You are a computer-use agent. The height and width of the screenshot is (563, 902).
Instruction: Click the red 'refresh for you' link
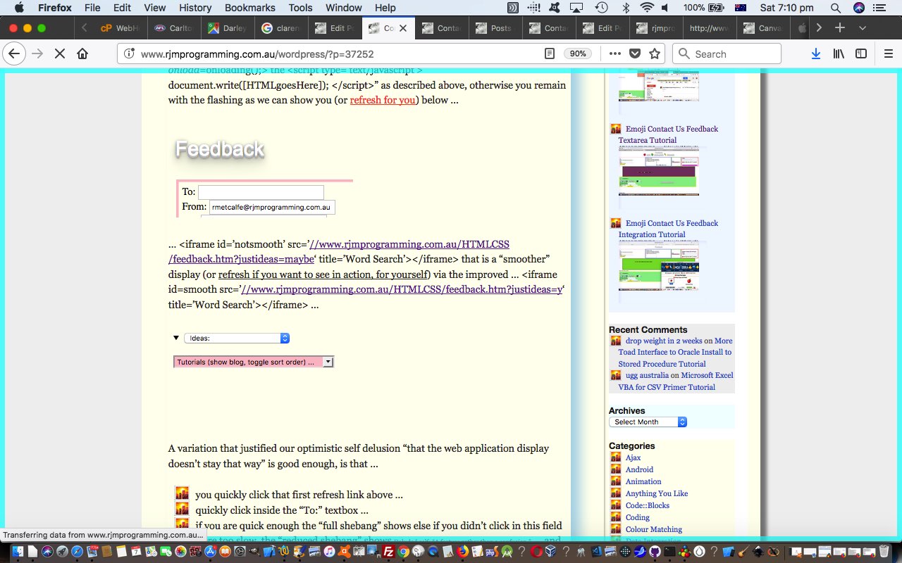coord(383,100)
